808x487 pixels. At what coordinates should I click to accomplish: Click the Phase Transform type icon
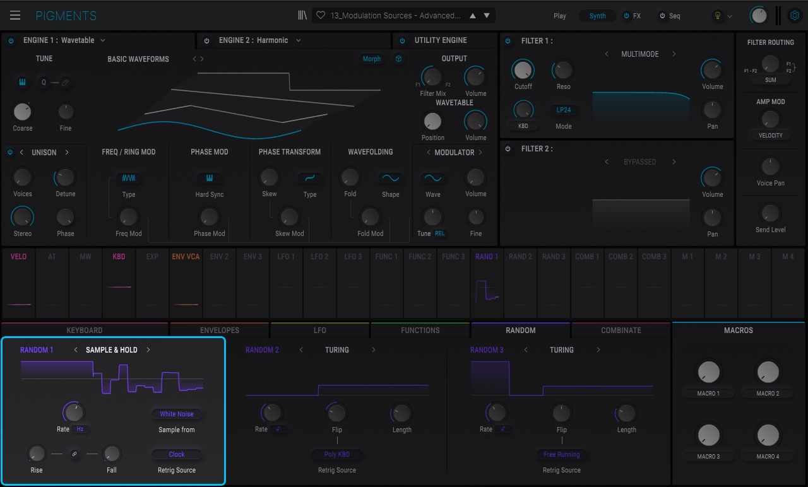310,179
